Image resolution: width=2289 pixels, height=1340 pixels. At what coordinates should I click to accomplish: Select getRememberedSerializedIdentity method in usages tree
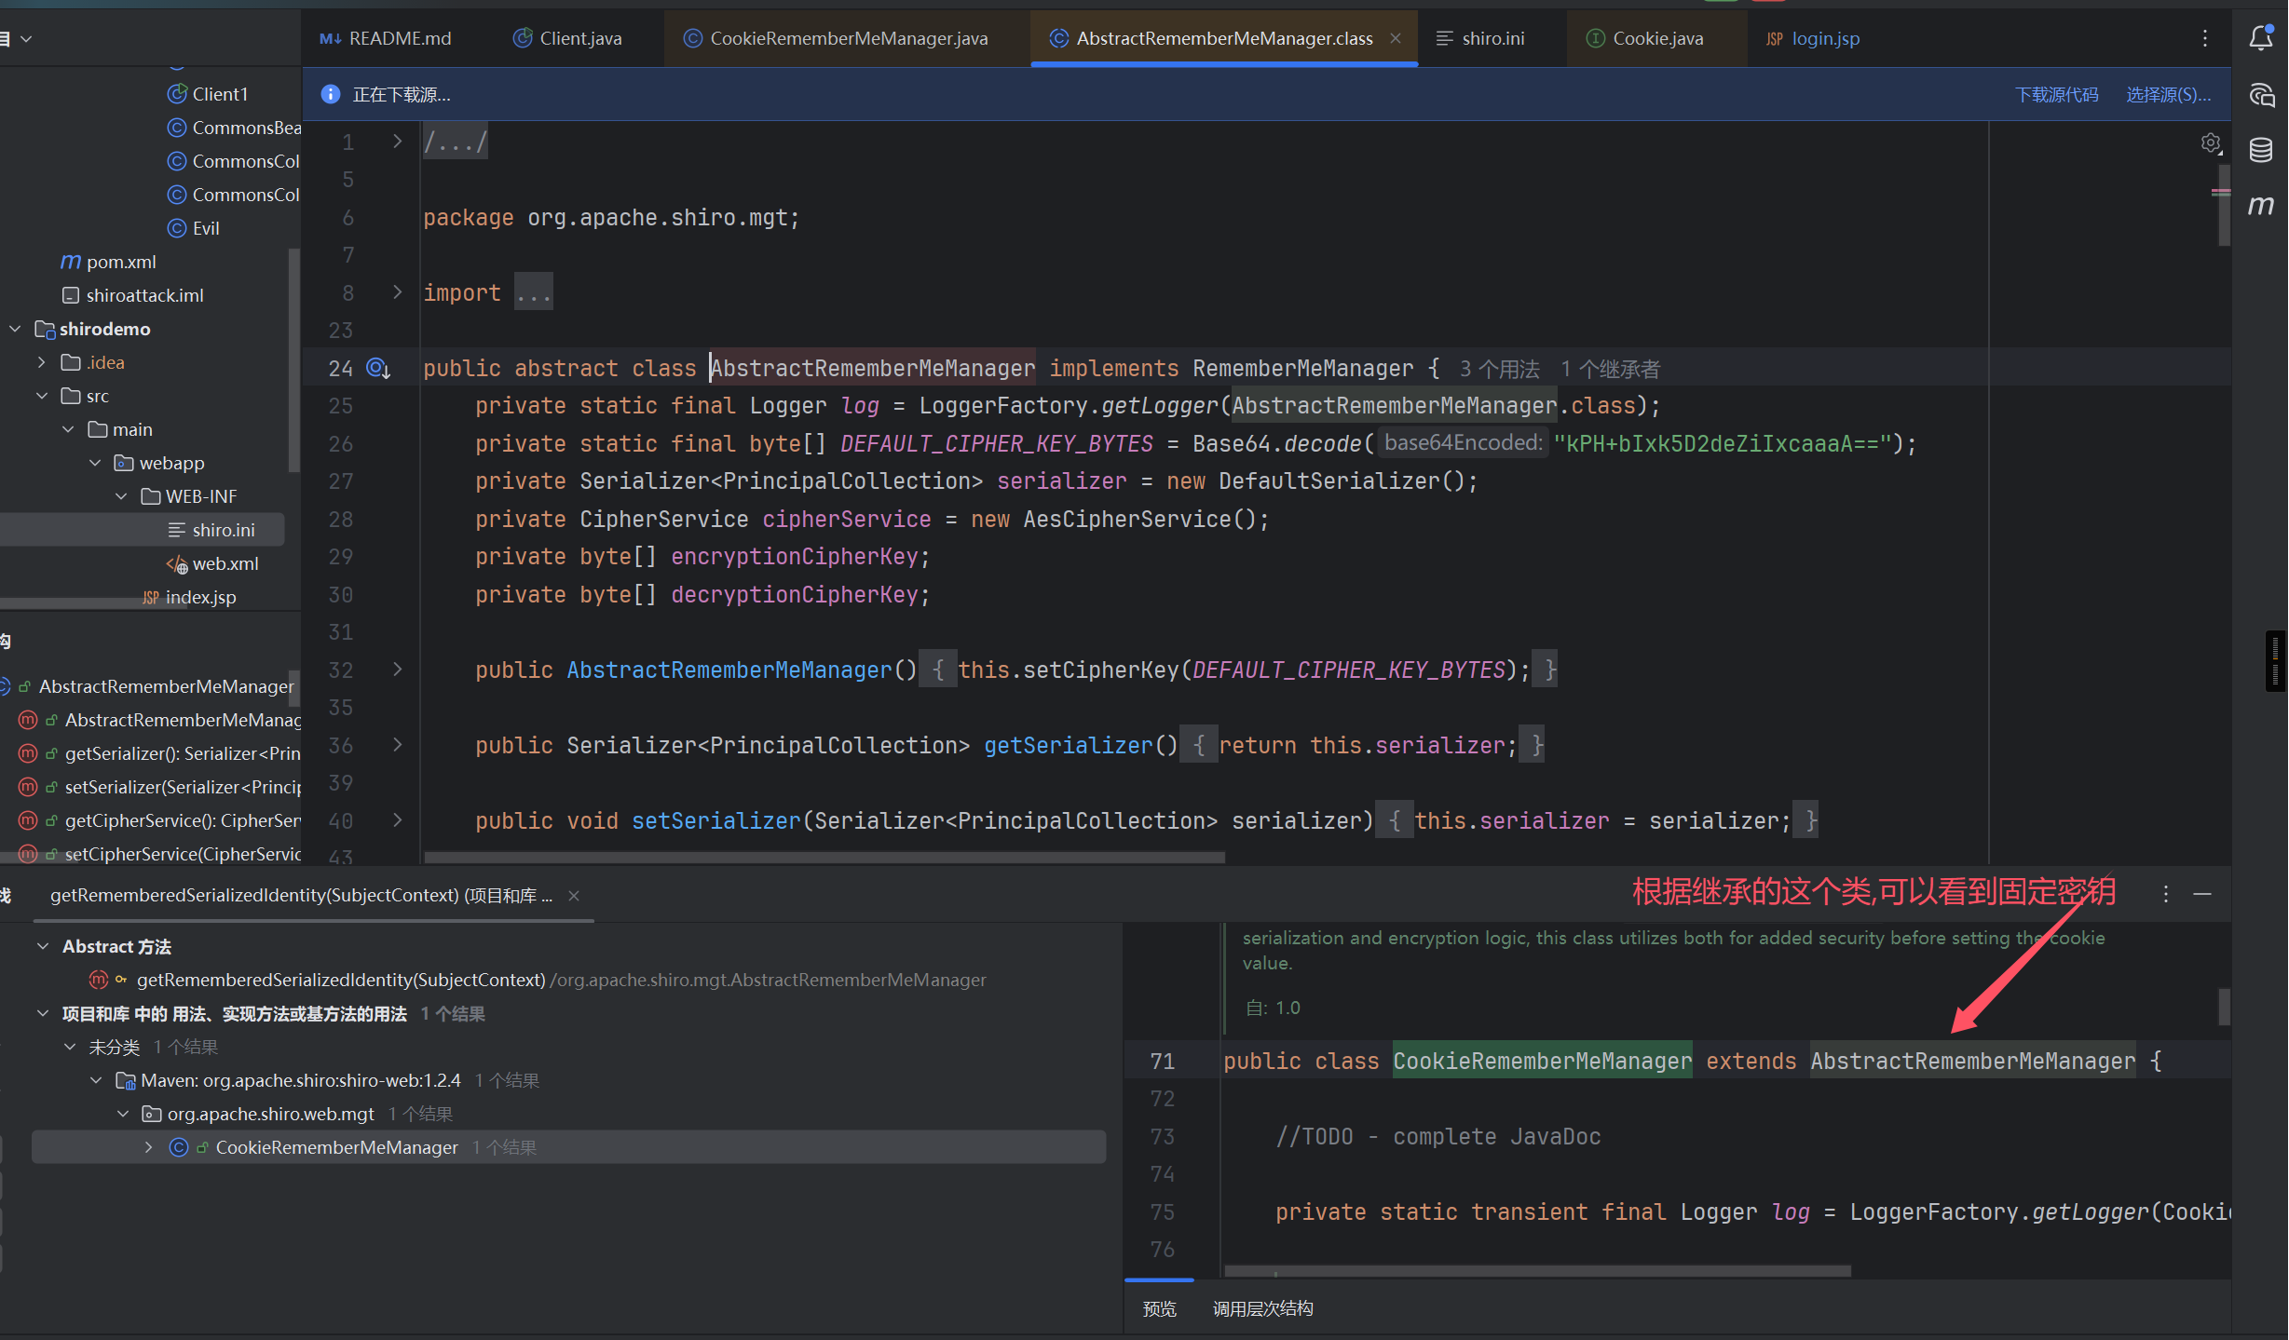click(340, 980)
